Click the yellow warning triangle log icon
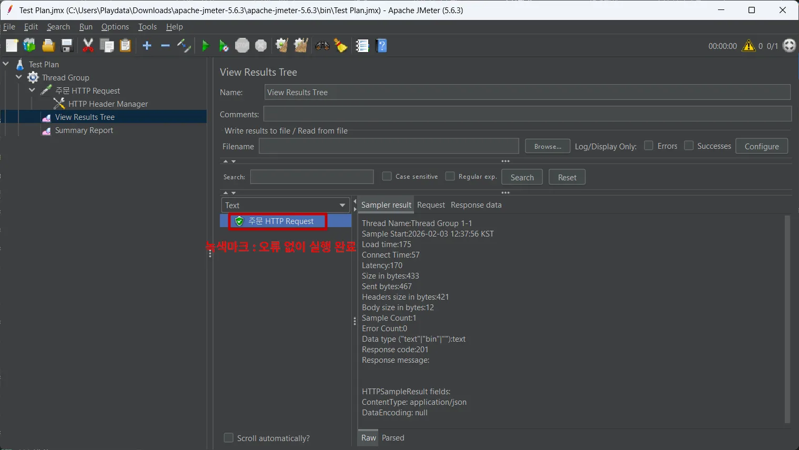799x450 pixels. coord(749,46)
